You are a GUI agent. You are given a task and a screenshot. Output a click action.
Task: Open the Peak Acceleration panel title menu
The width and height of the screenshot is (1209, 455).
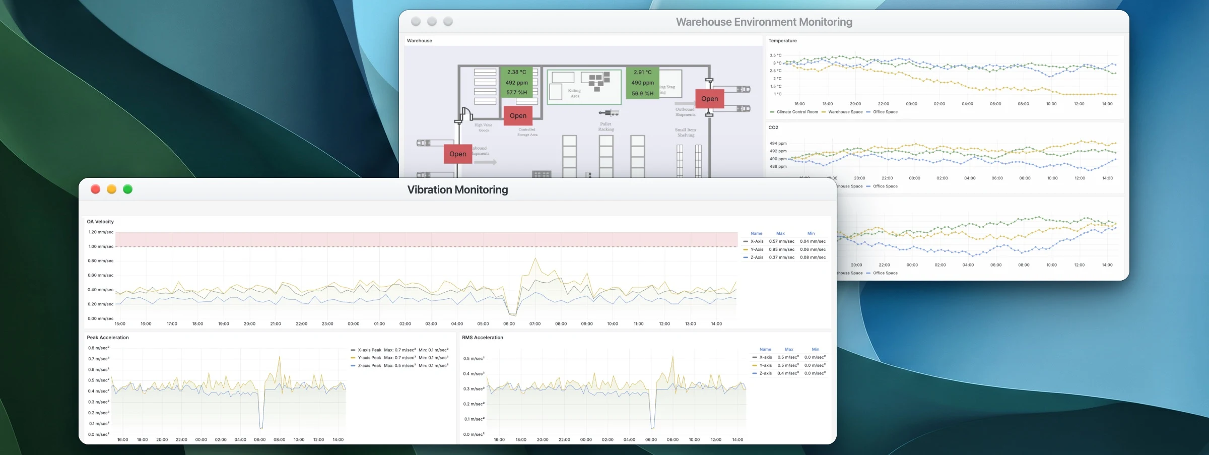pos(108,338)
